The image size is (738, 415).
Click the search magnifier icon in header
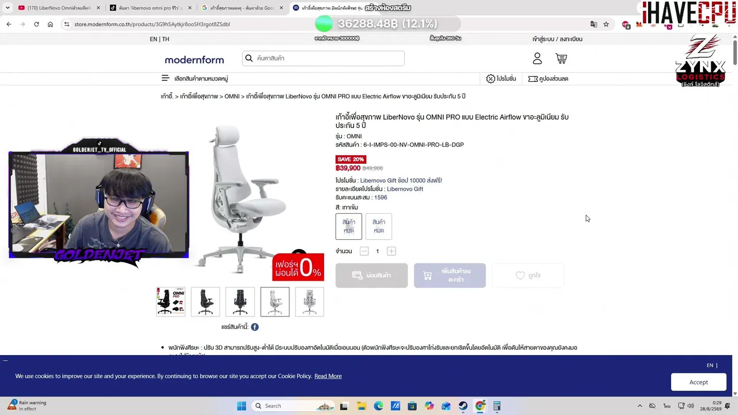pos(249,58)
